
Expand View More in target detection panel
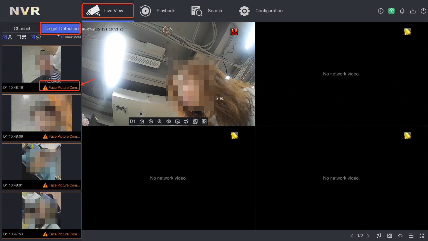point(71,37)
